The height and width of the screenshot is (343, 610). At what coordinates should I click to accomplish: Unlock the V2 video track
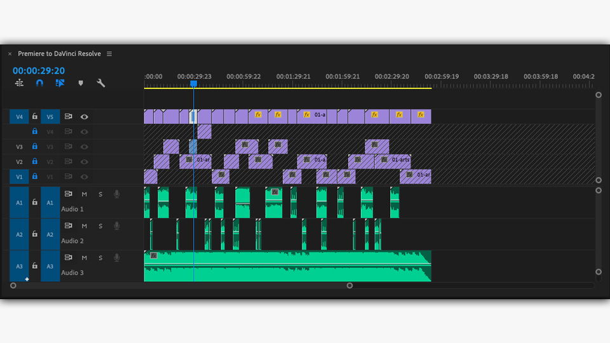coord(34,161)
